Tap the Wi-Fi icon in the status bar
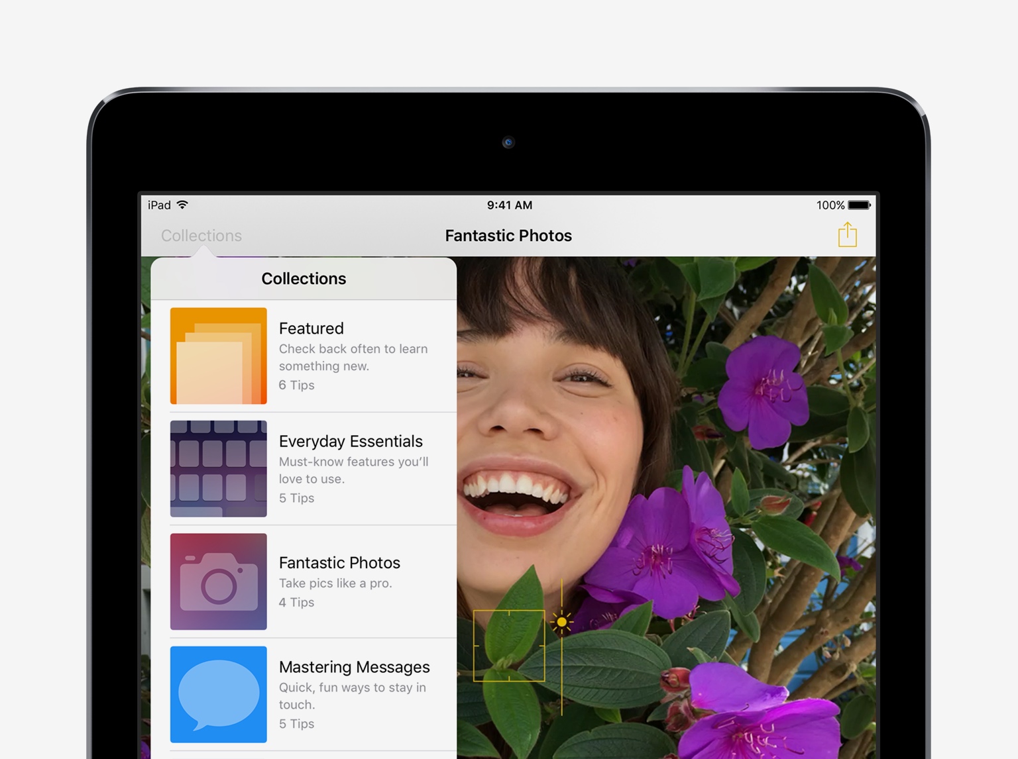The image size is (1018, 759). [184, 205]
